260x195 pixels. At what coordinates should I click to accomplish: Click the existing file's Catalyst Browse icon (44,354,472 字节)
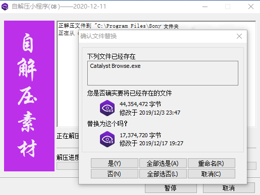(107, 108)
